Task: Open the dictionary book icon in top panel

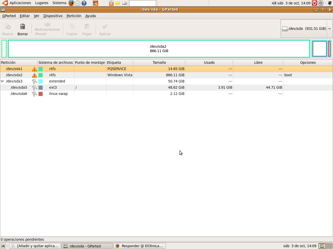Action: click(125, 3)
